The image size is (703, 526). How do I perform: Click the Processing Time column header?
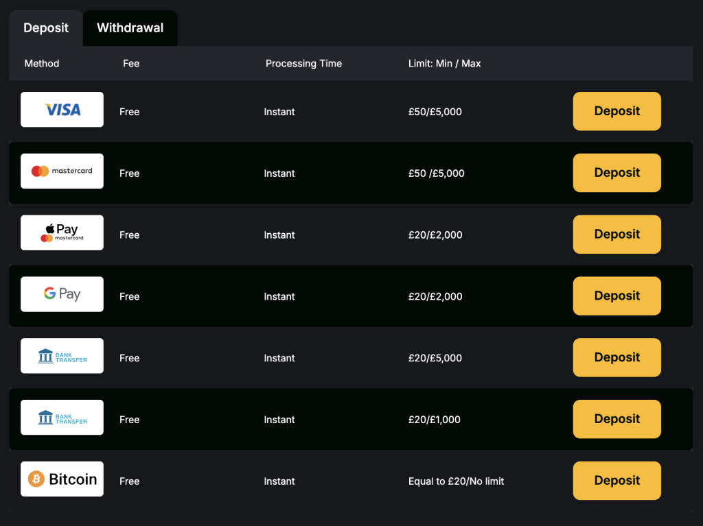point(303,63)
